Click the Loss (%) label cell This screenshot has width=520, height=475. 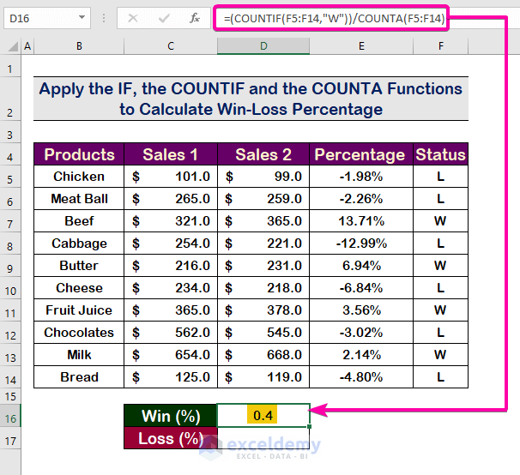click(x=171, y=438)
